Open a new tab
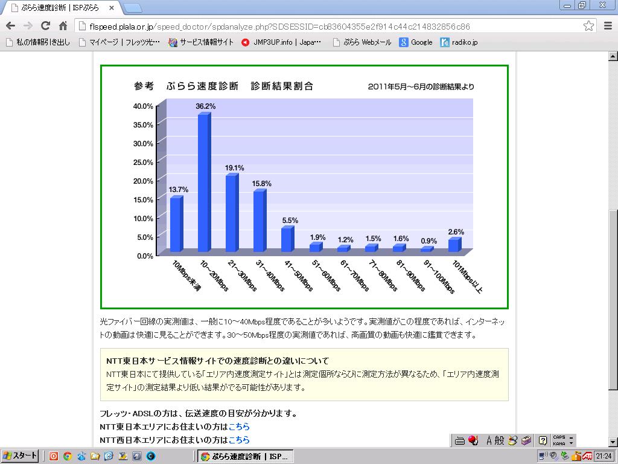618x464 pixels. pos(133,8)
